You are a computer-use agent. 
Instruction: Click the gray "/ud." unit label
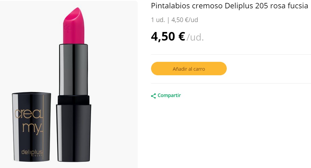[x=195, y=37]
